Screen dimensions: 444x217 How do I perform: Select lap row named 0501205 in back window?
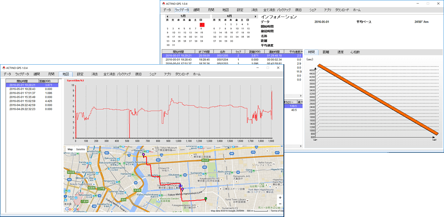(x=232, y=56)
